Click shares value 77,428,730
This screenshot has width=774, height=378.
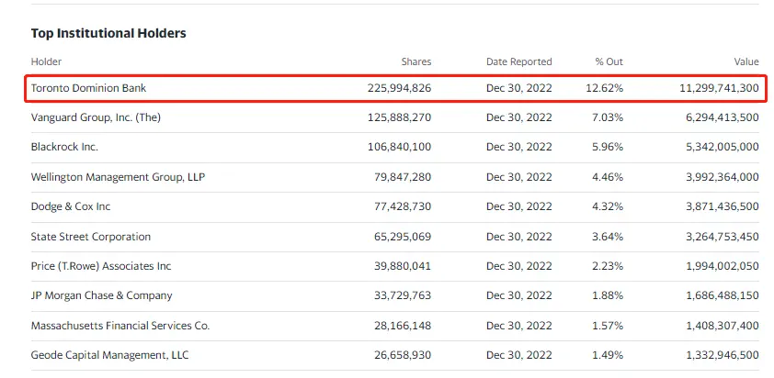point(403,206)
